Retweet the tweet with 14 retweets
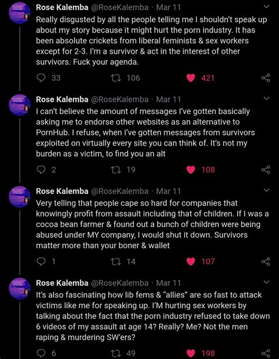 (115, 262)
